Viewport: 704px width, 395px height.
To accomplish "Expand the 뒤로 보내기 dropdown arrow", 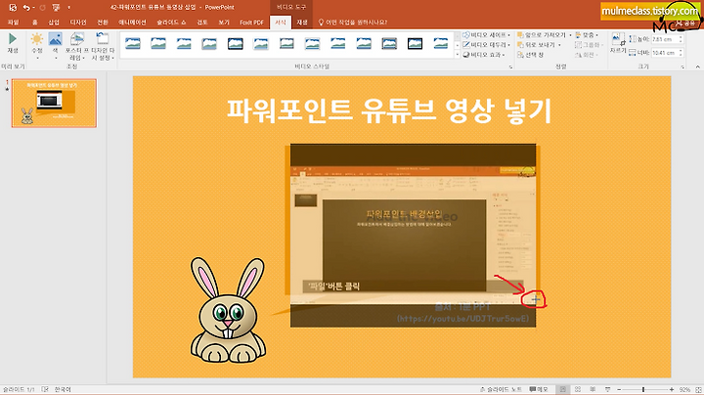I will tap(559, 45).
